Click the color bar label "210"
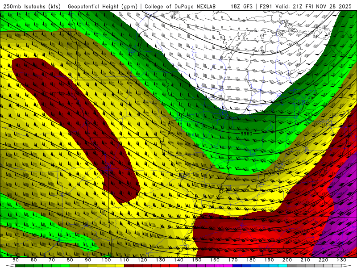 pyautogui.click(x=305, y=260)
